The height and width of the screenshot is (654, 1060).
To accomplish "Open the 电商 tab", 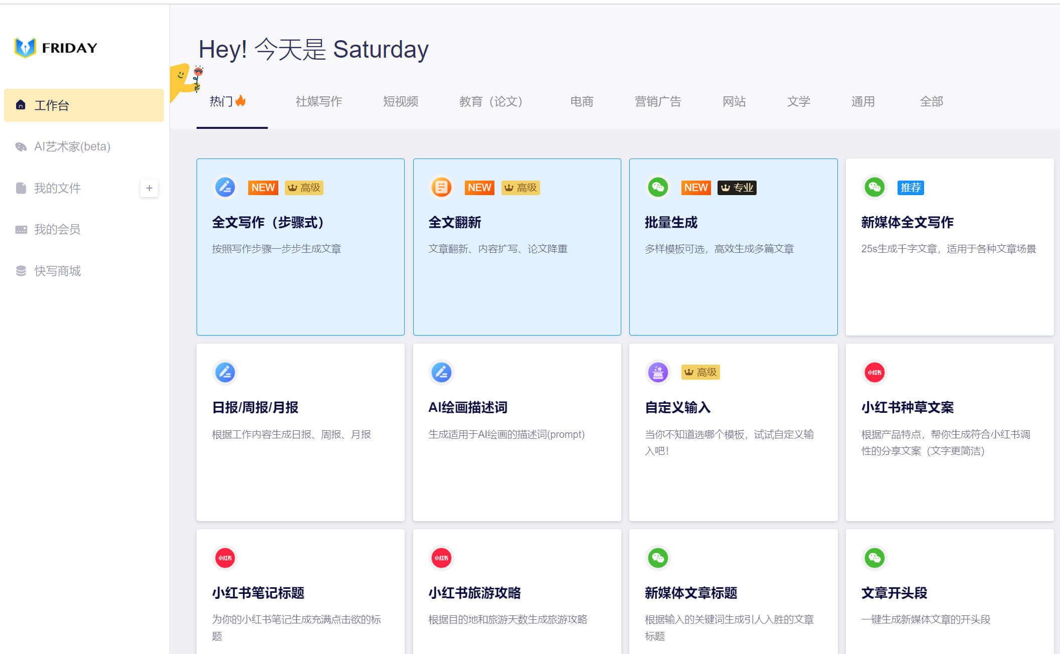I will 582,102.
